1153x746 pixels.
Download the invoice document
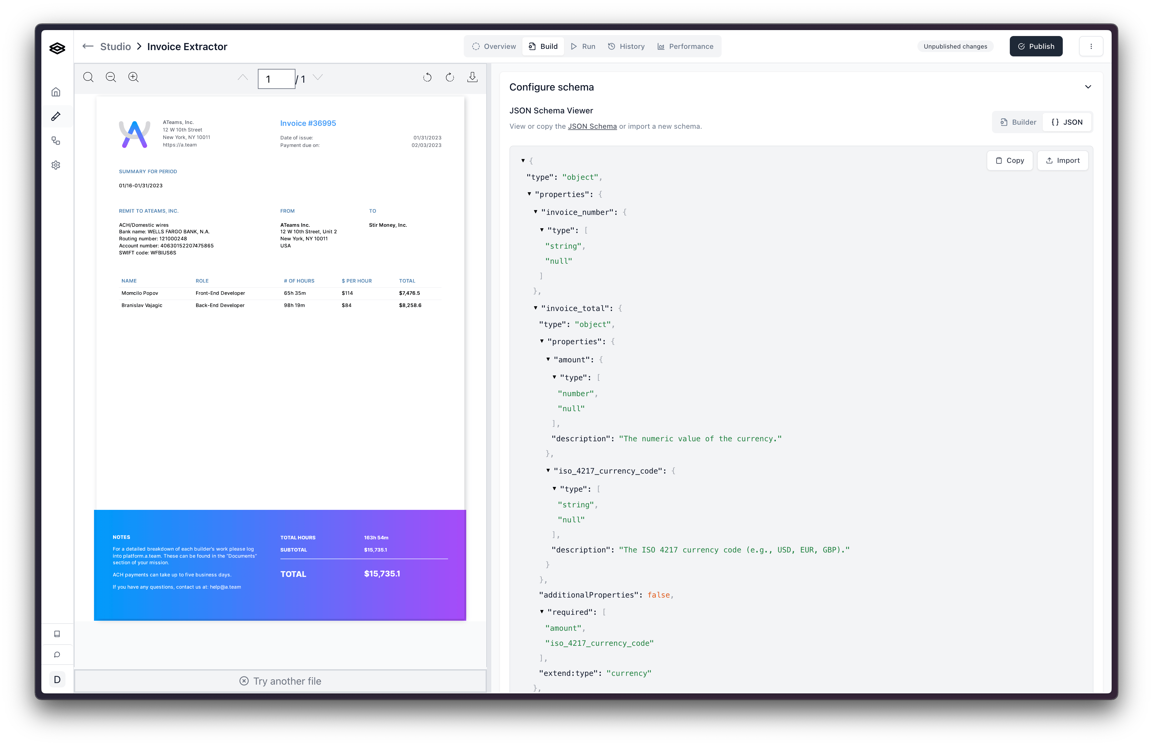tap(472, 77)
